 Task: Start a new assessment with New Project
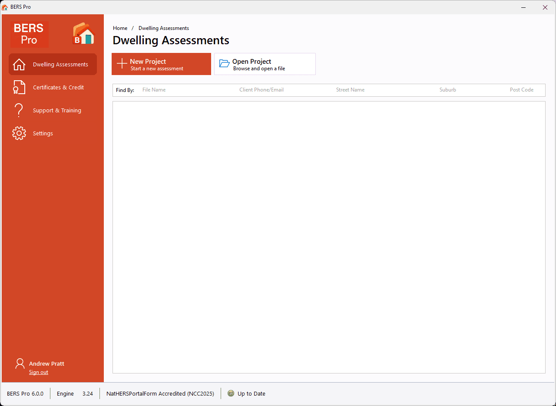pyautogui.click(x=161, y=64)
